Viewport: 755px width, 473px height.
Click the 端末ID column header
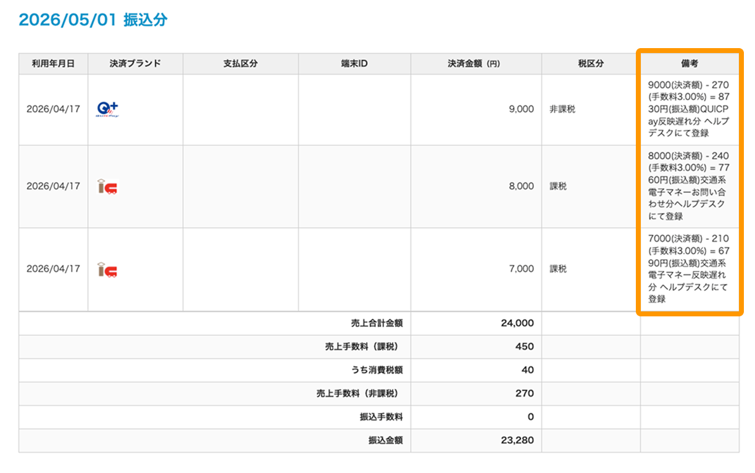tap(354, 64)
